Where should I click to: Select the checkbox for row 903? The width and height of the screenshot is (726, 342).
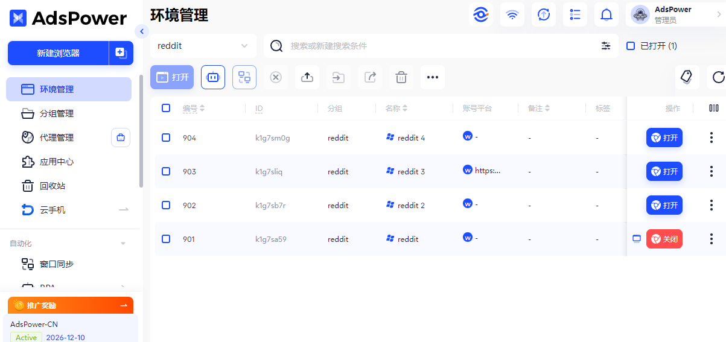(x=166, y=171)
